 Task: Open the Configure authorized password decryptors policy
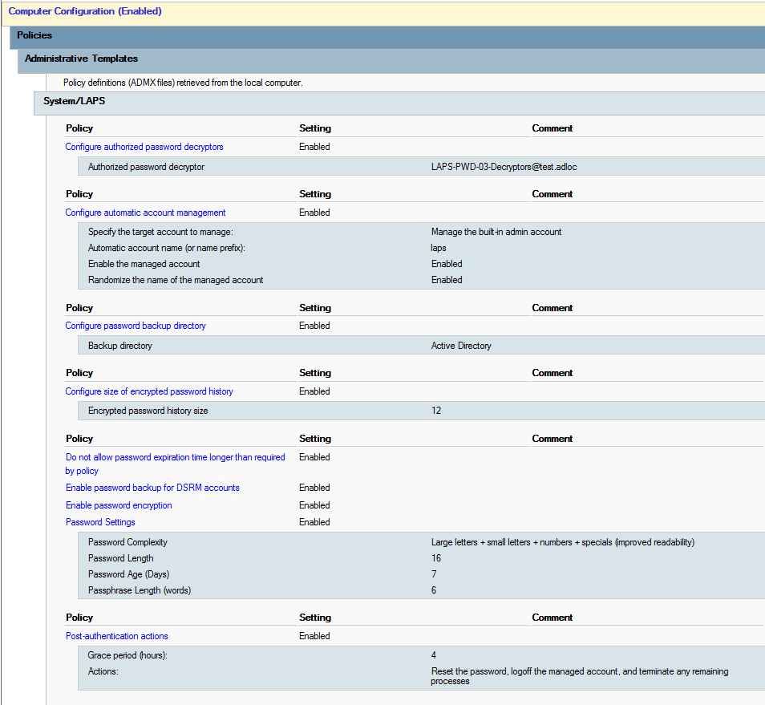(x=144, y=147)
